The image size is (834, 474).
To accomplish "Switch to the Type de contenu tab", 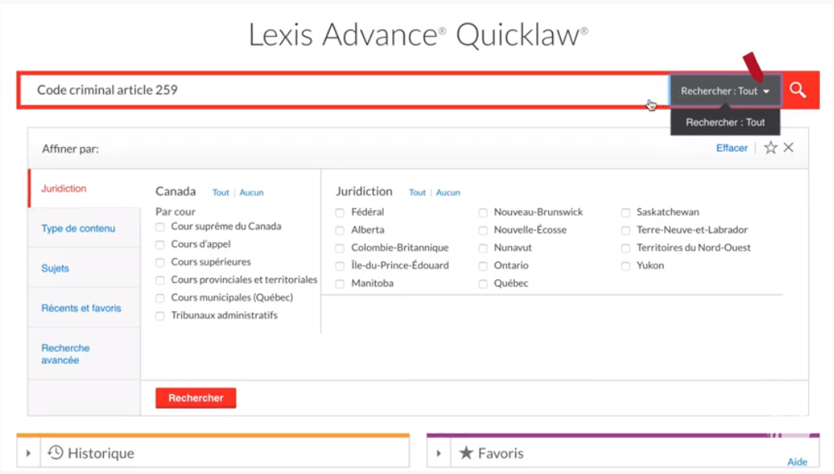I will [x=78, y=229].
